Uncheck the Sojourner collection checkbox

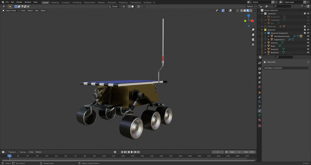click(x=305, y=30)
